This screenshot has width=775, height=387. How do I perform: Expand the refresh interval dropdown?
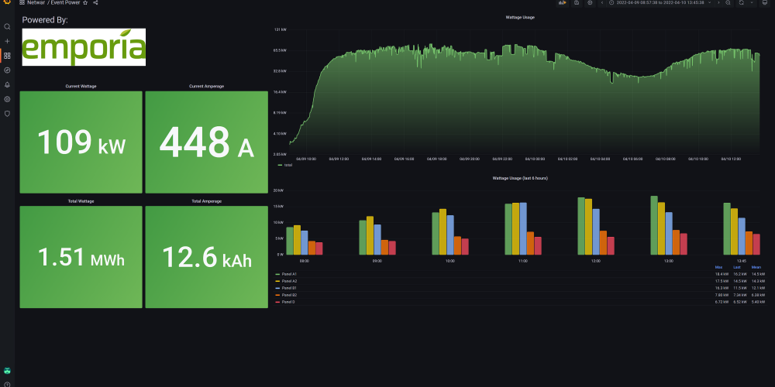pos(753,3)
